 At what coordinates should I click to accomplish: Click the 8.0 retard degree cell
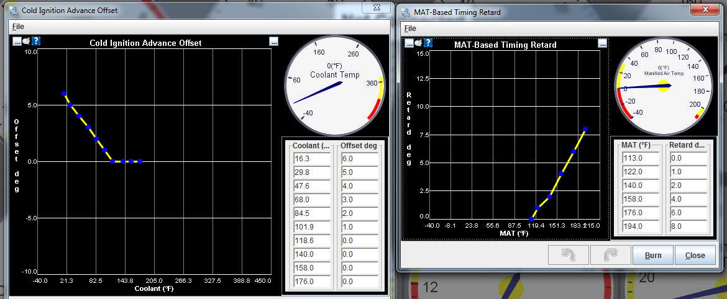pyautogui.click(x=687, y=226)
